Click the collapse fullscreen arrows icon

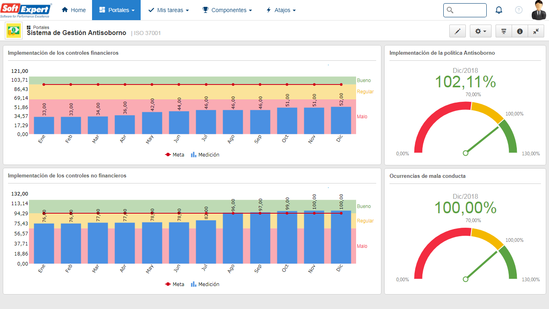tap(536, 31)
